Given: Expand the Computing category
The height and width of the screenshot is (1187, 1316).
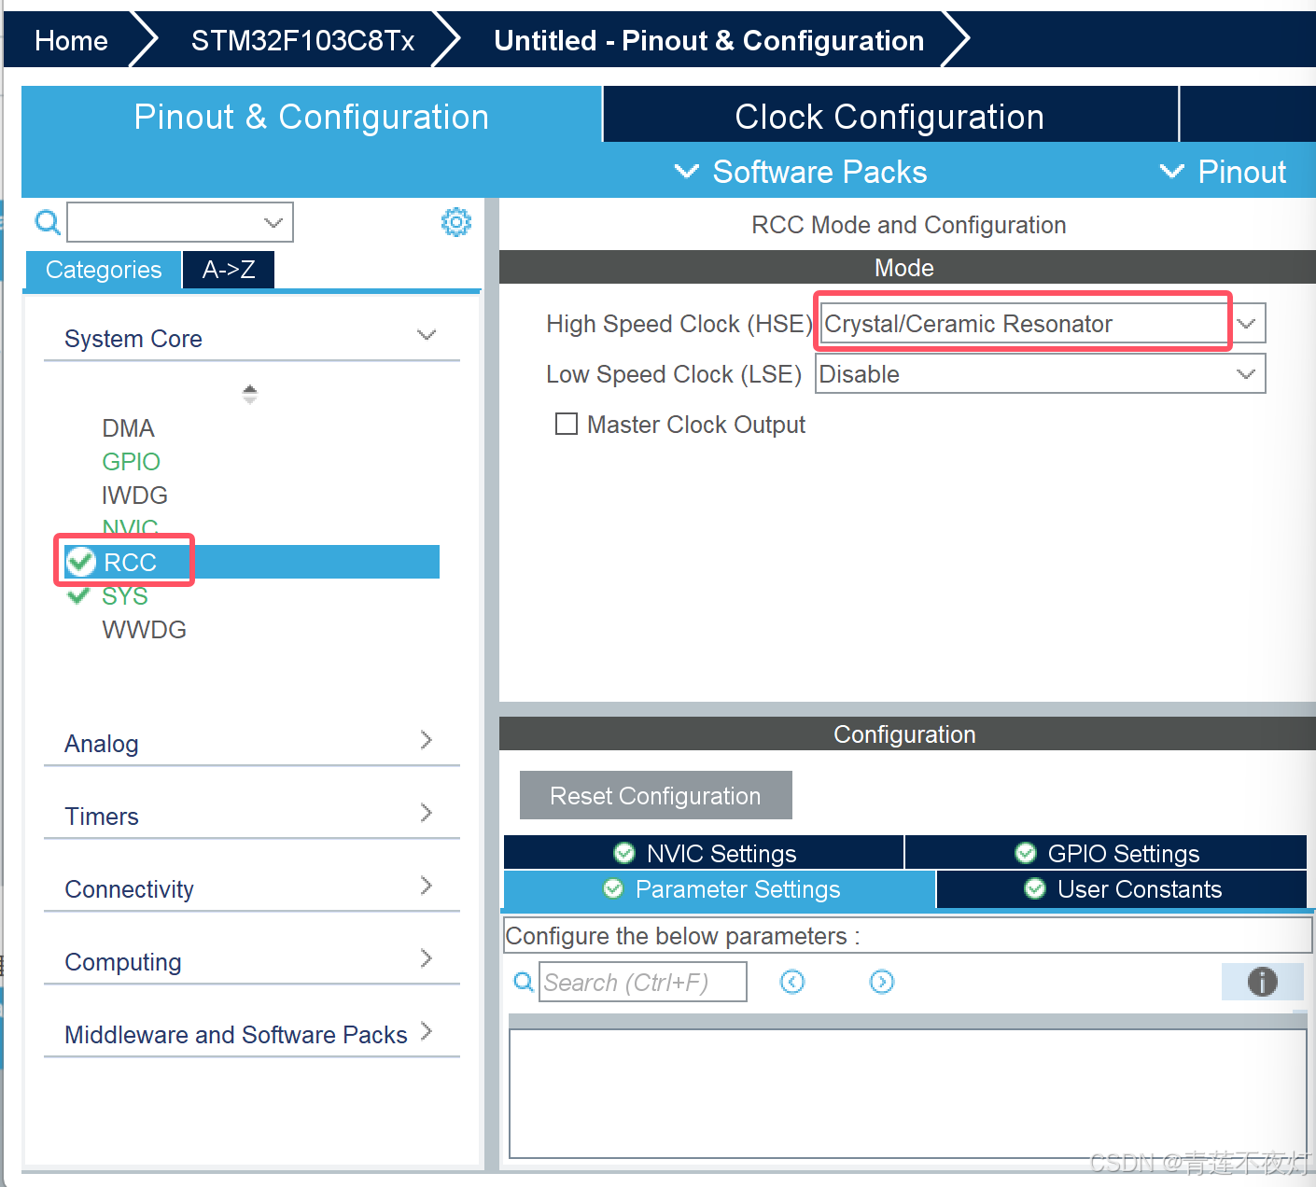Looking at the screenshot, I should pyautogui.click(x=427, y=958).
